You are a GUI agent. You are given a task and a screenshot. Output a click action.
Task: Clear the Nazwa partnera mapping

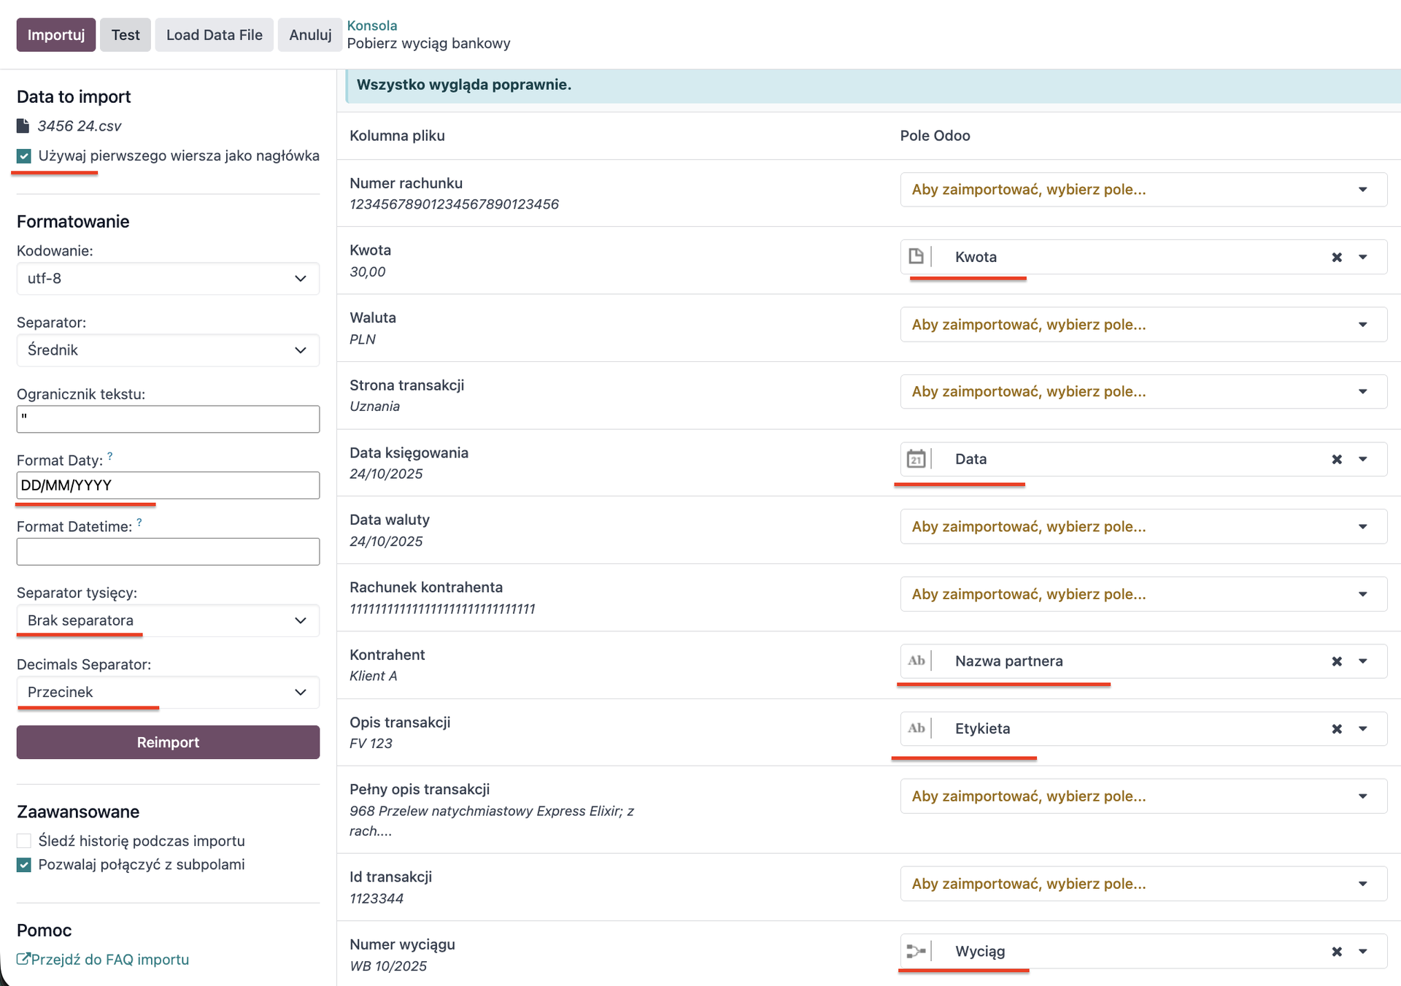click(x=1336, y=661)
